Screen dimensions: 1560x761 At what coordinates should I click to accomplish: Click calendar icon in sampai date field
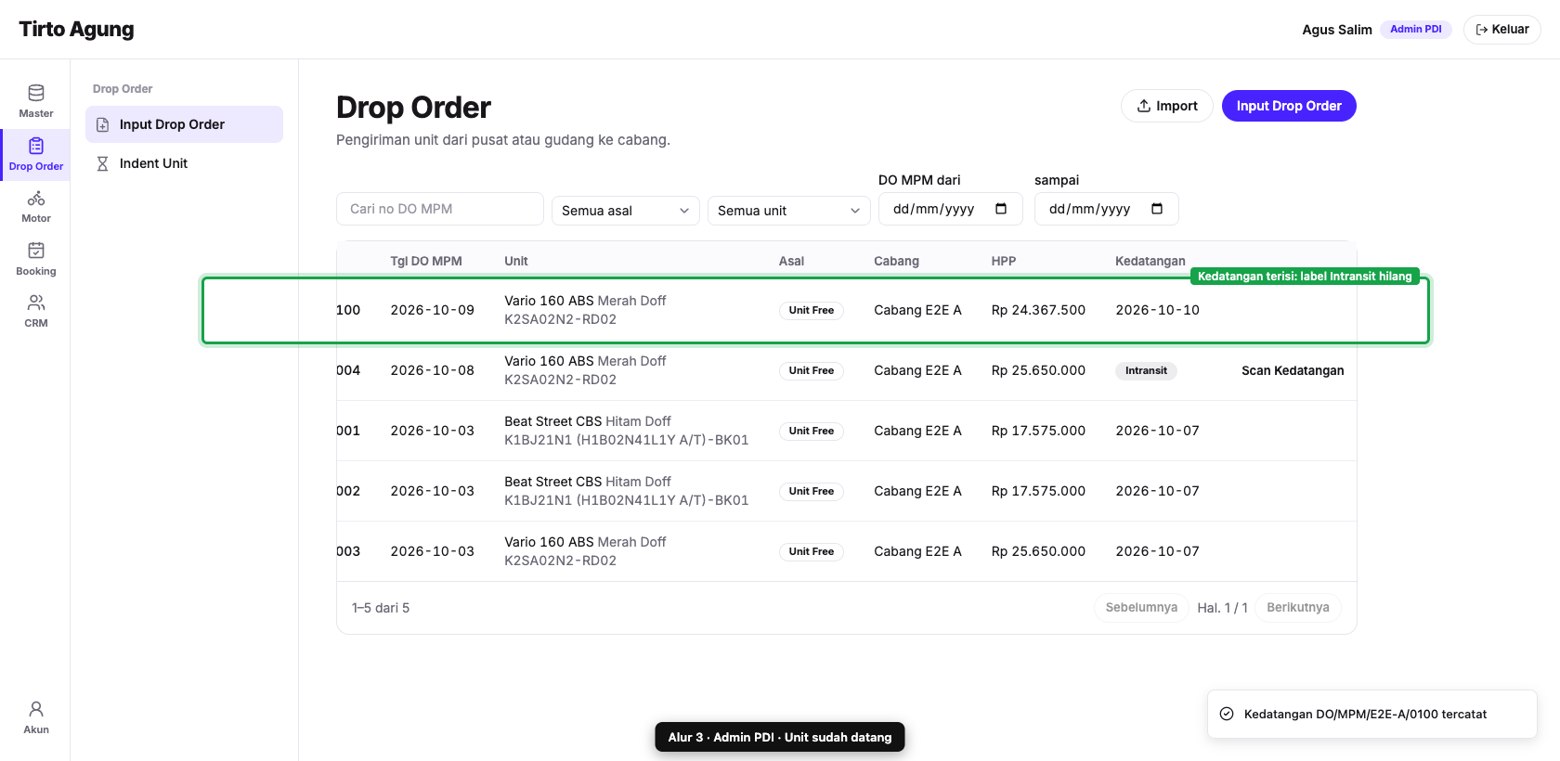click(x=1157, y=209)
